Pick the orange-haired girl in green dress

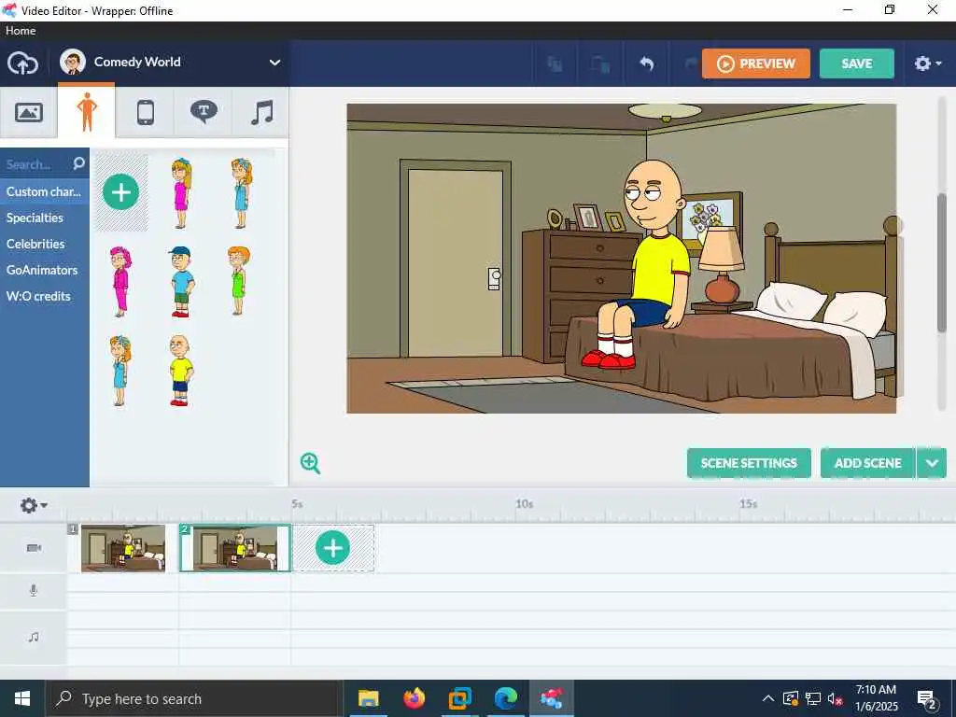point(239,280)
